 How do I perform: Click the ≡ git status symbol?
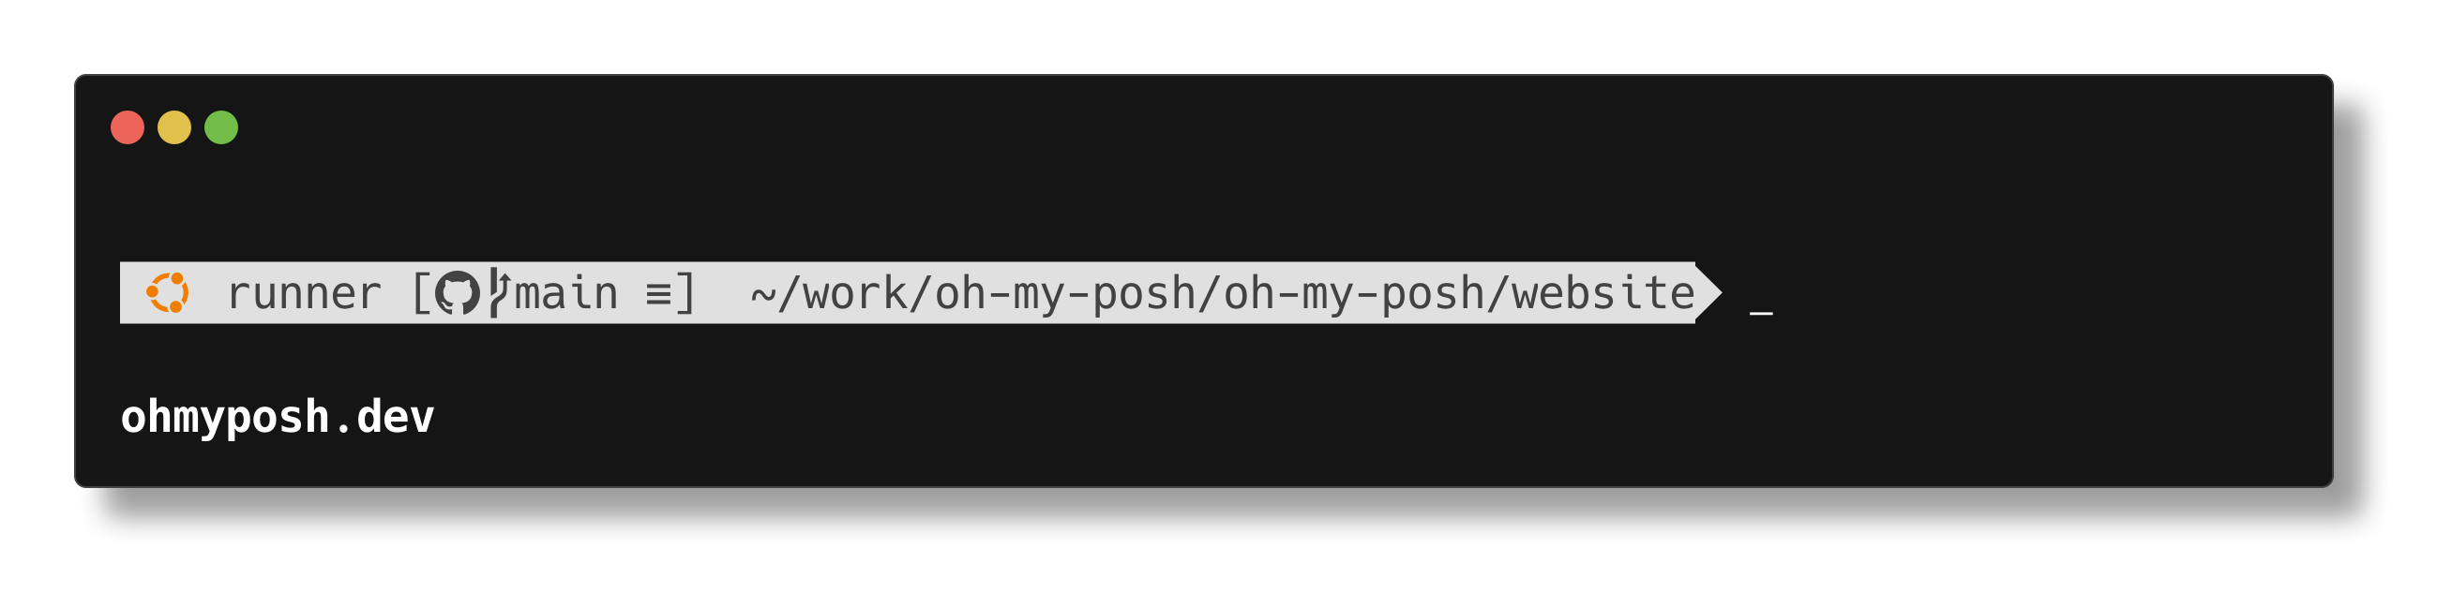pyautogui.click(x=657, y=295)
